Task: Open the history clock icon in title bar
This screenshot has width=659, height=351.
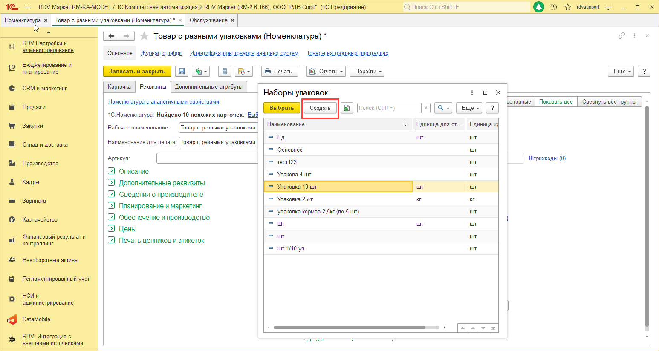Action: tap(553, 7)
